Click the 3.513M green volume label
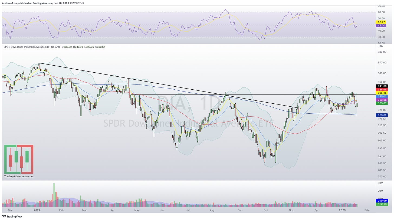This screenshot has height=220, width=394. coord(382,205)
